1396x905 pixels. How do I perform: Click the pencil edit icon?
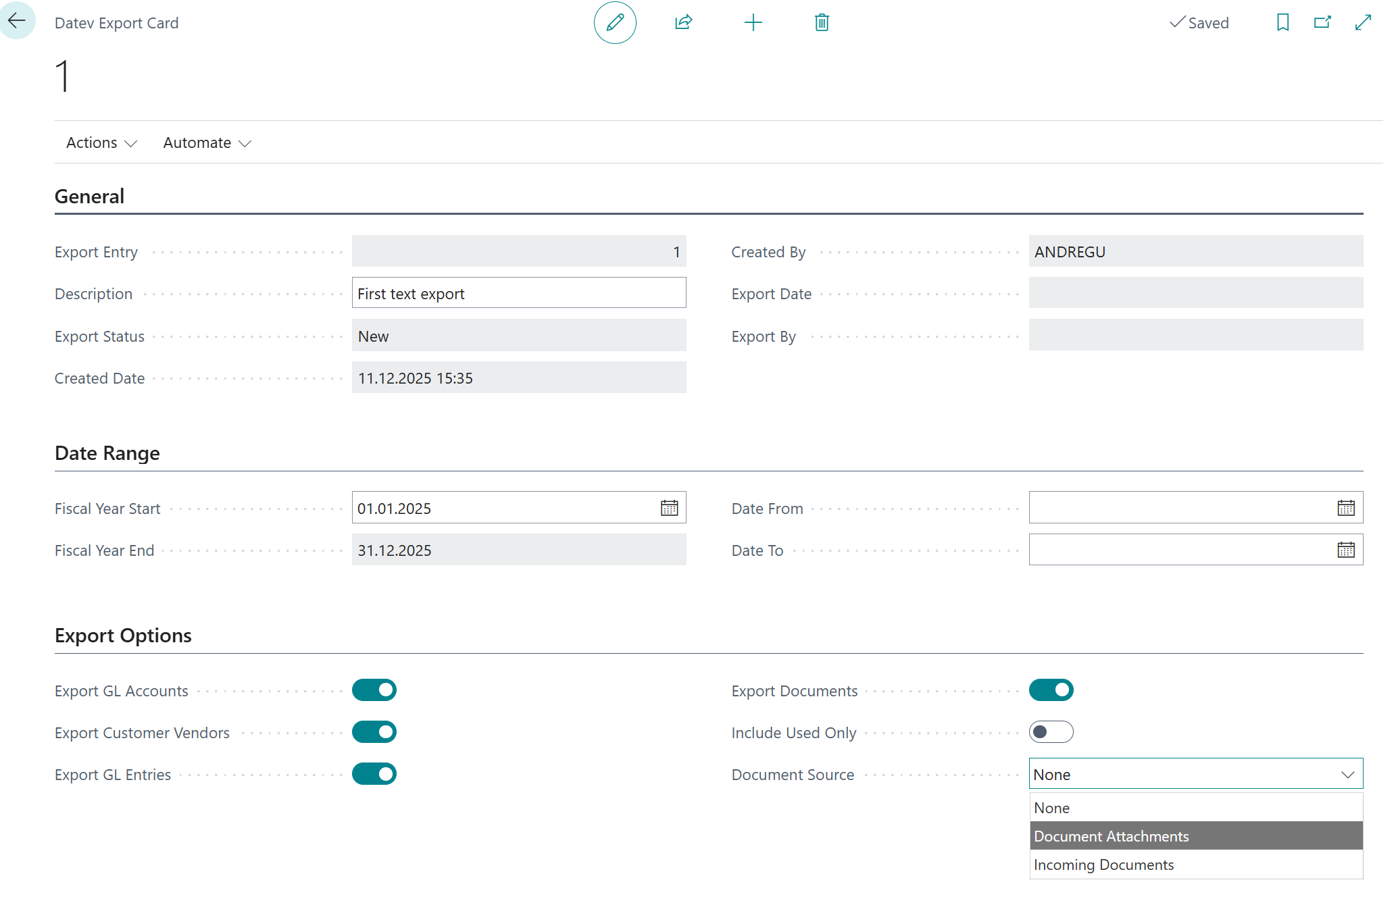pos(615,22)
